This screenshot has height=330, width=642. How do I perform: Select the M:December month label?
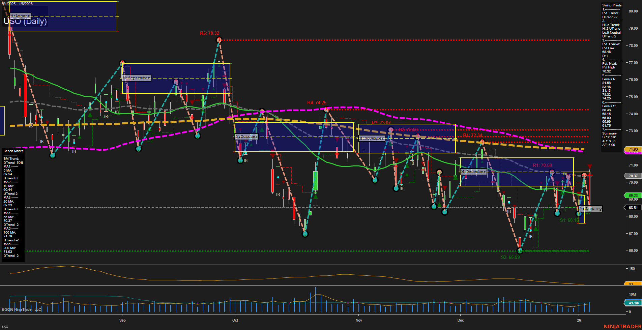[473, 172]
